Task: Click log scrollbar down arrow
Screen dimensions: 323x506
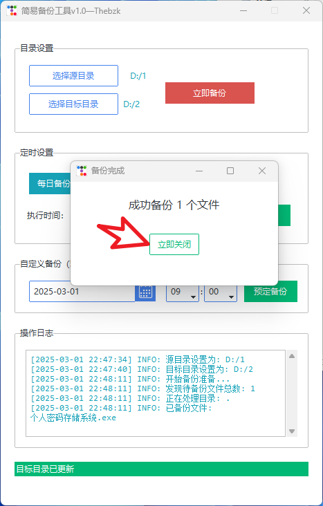Action: [292, 431]
